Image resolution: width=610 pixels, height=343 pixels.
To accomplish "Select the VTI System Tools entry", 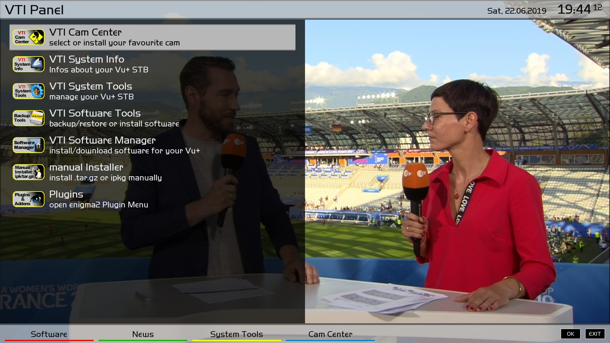I will click(x=152, y=91).
